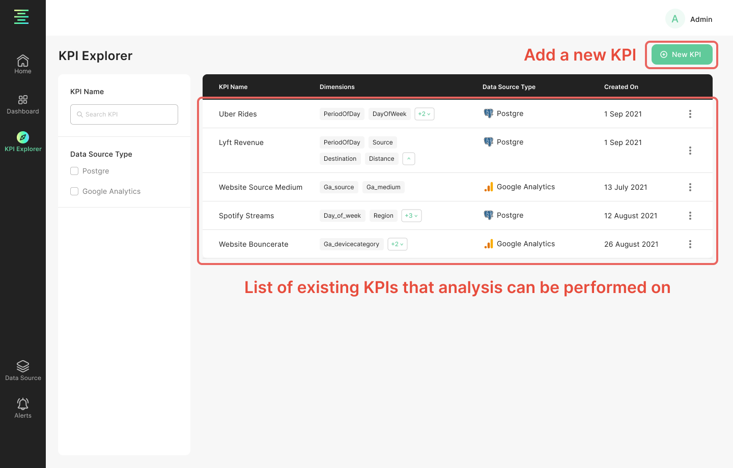Click the KPI Explorer page heading
Image resolution: width=733 pixels, height=468 pixels.
96,55
